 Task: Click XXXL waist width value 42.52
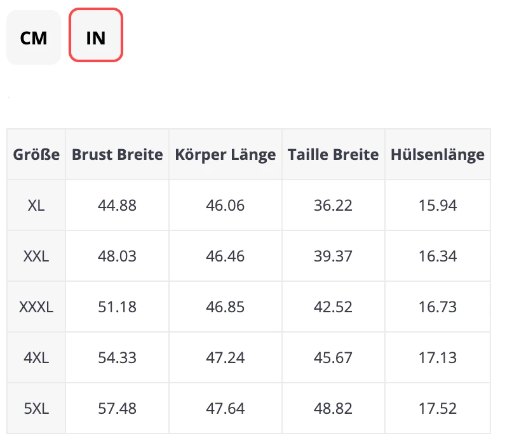pyautogui.click(x=333, y=307)
